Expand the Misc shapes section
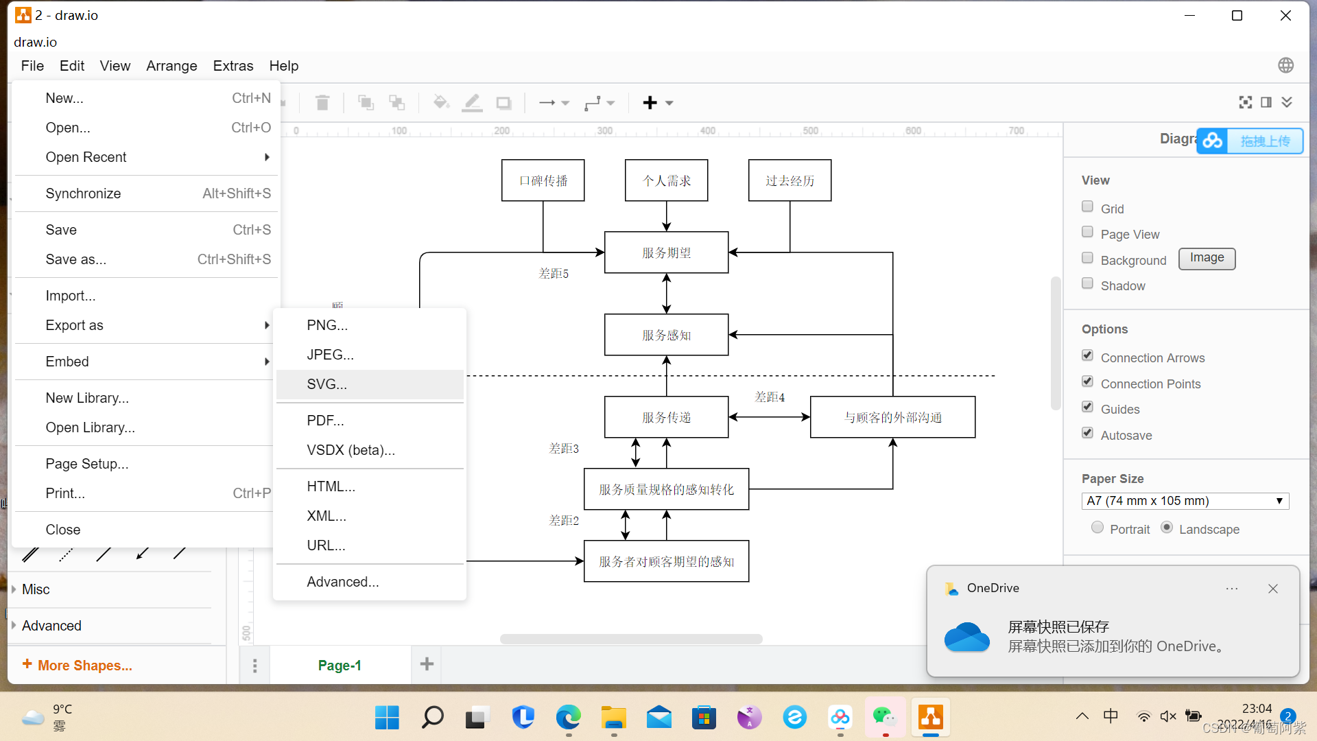This screenshot has width=1317, height=741. click(36, 589)
